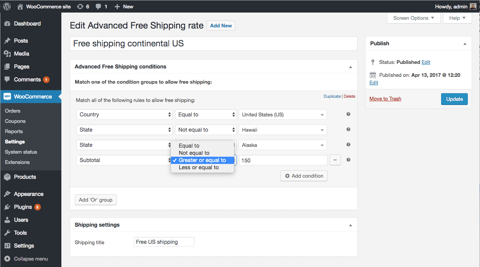The height and width of the screenshot is (267, 480).
Task: Click the Shipping title text field
Action: (x=164, y=242)
